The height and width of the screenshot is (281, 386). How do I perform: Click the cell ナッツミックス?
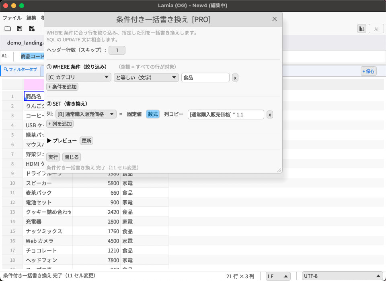coord(48,231)
